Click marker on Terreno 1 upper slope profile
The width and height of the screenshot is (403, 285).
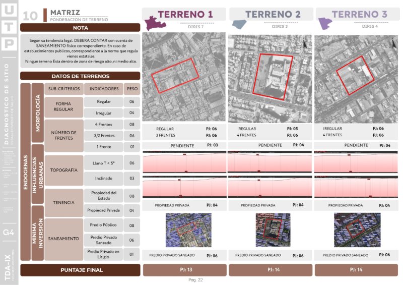(184, 154)
